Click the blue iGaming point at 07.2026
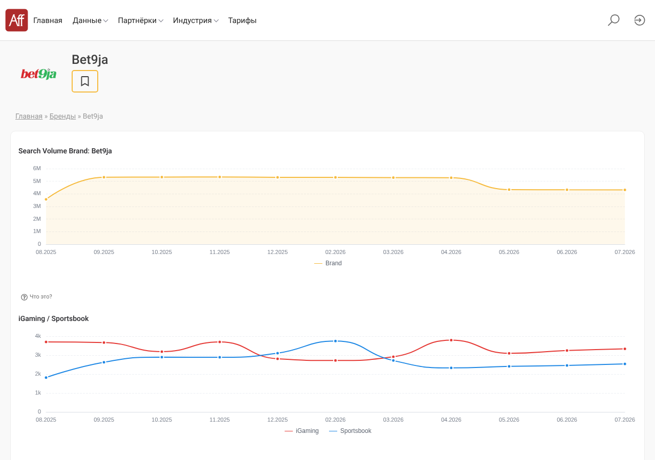Image resolution: width=655 pixels, height=460 pixels. click(x=625, y=364)
